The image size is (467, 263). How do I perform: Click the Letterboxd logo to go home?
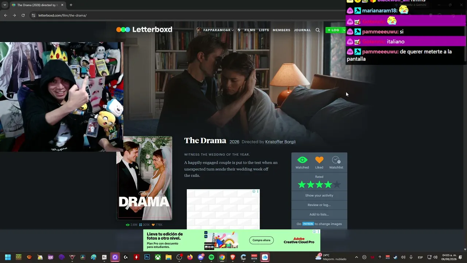144,30
